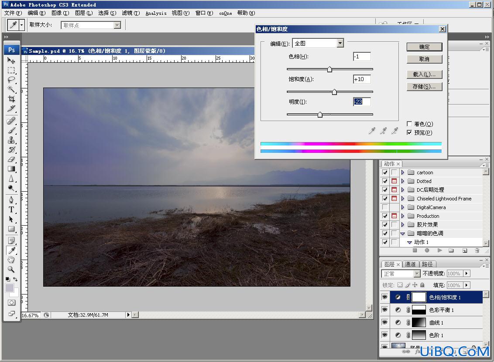The image size is (494, 362).
Task: Select the Rectangle shape tool
Action: [11, 229]
